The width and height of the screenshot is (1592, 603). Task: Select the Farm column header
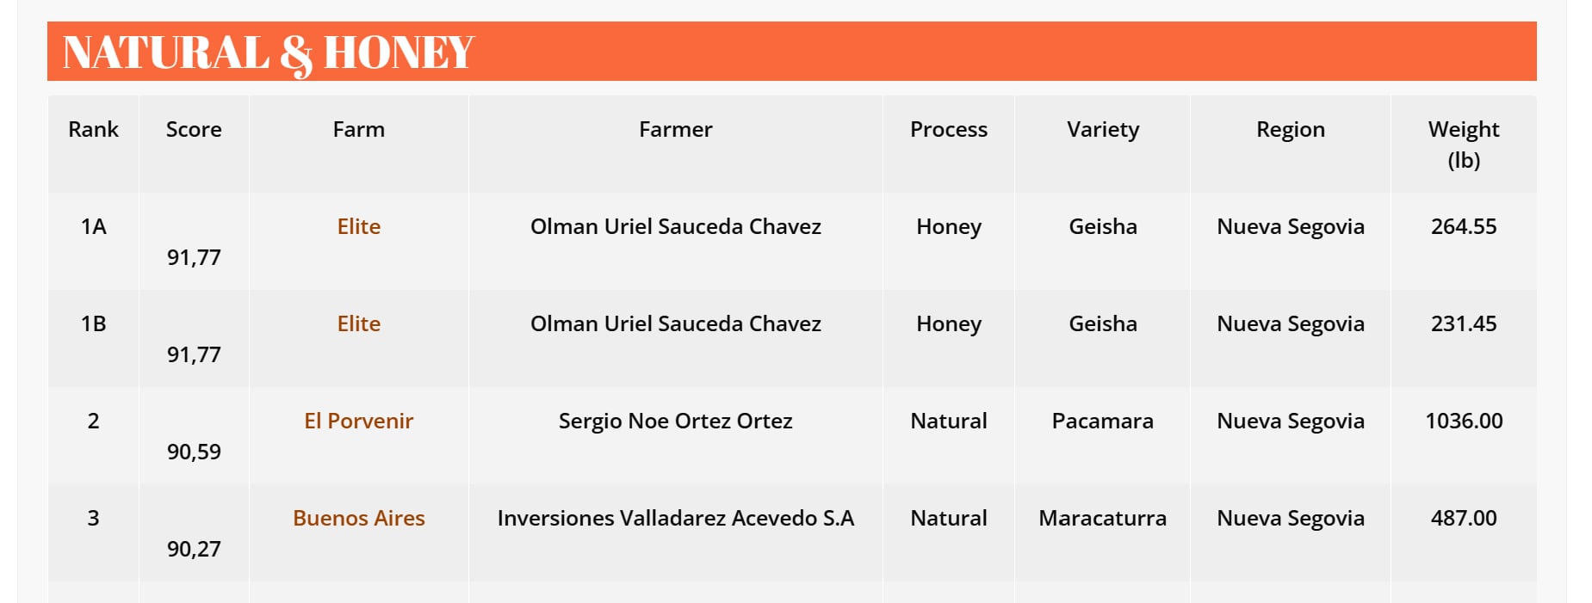(x=358, y=129)
